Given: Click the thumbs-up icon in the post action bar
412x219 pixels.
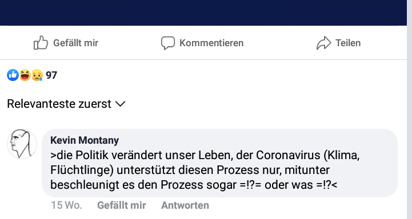Looking at the screenshot, I should point(41,43).
